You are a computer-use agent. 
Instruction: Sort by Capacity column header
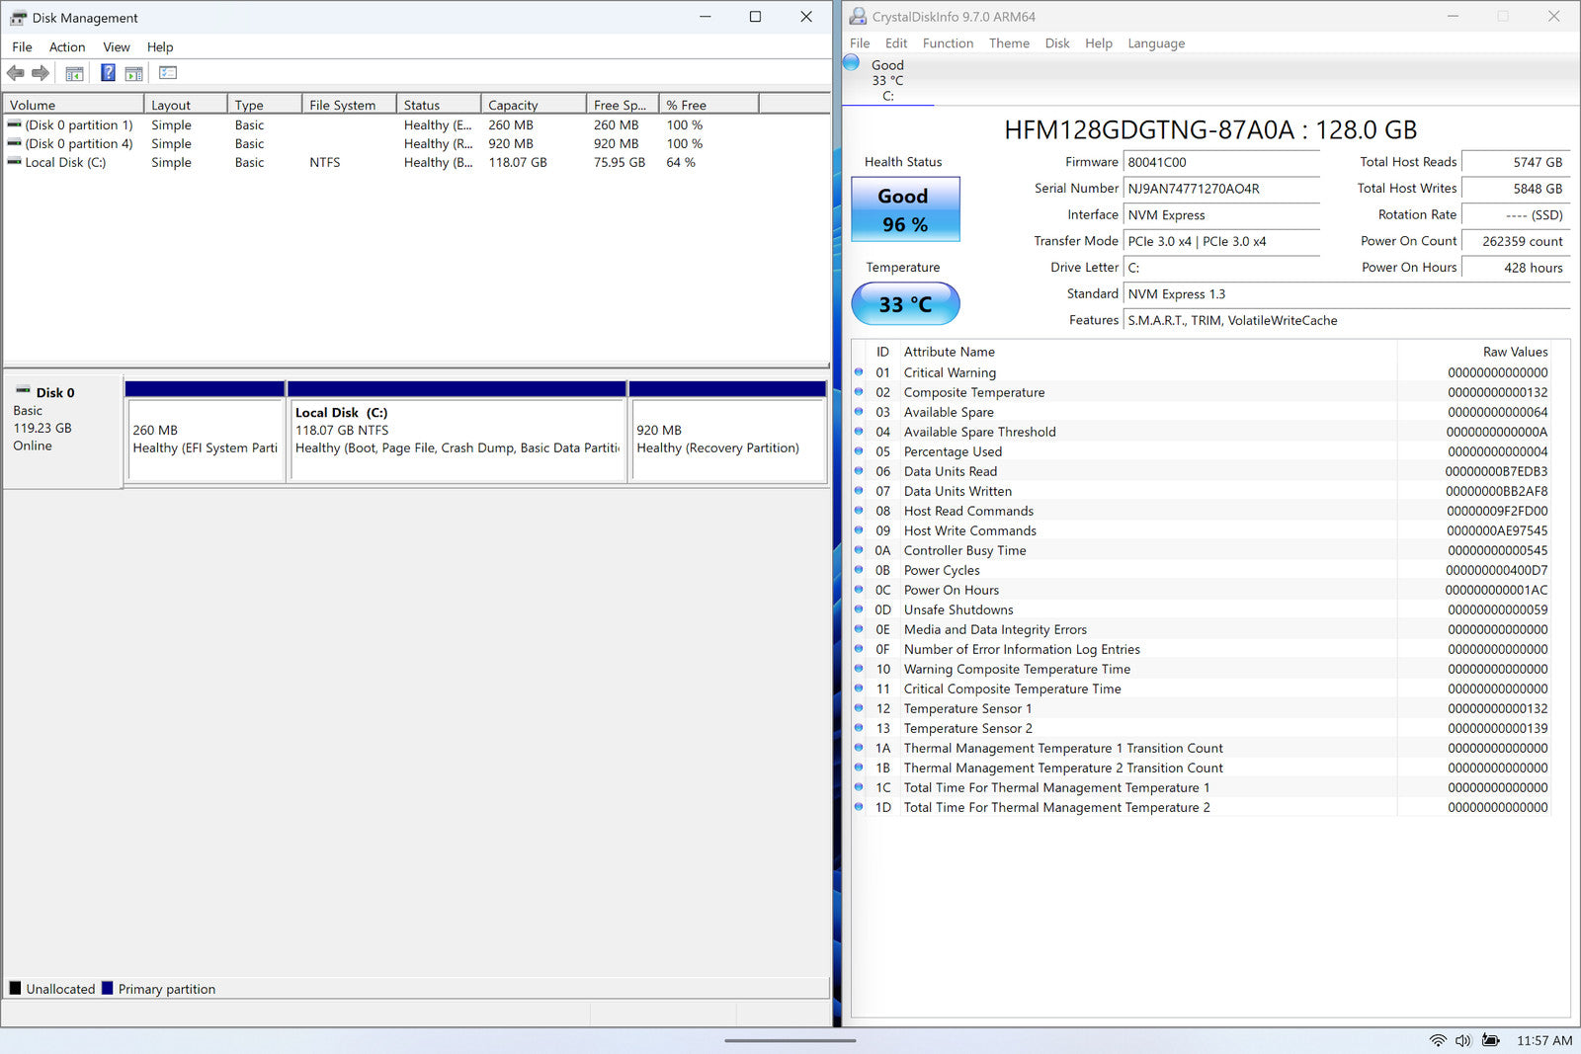(533, 105)
